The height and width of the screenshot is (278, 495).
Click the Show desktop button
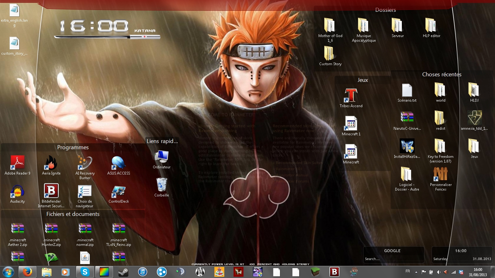click(493, 272)
